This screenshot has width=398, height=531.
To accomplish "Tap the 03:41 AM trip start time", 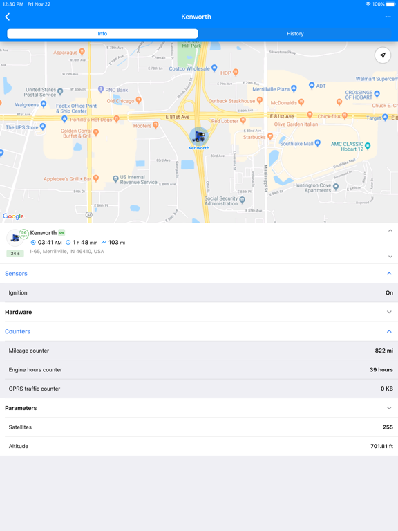I will point(50,243).
